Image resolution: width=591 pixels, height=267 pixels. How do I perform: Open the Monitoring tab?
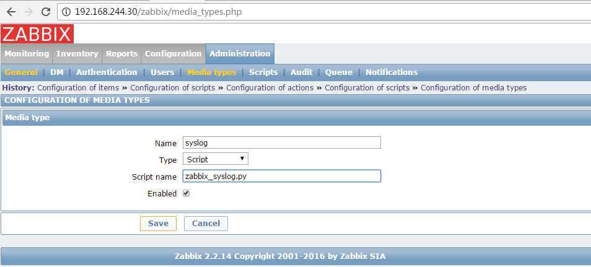(27, 53)
